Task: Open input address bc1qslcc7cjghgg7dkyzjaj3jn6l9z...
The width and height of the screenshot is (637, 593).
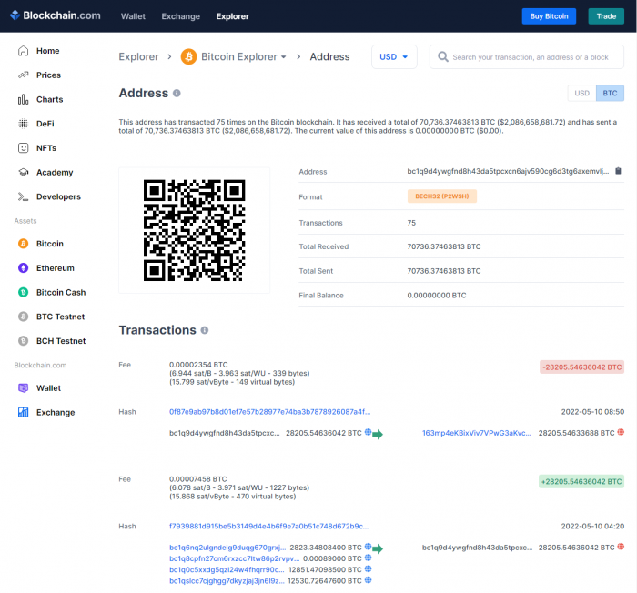Action: pos(227,581)
